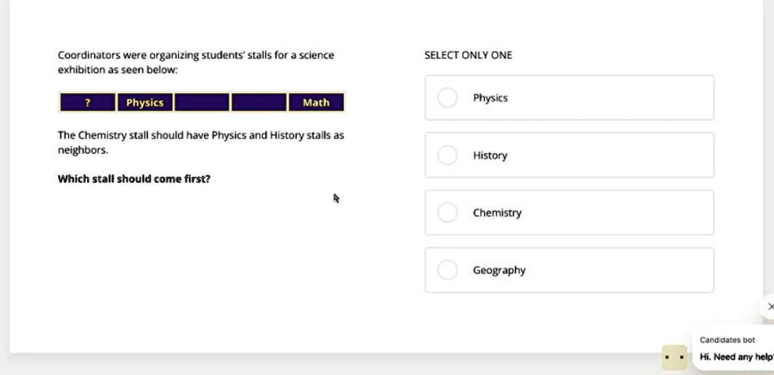
Task: Click the "SELECT ONLY ONE" heading
Action: pyautogui.click(x=468, y=55)
